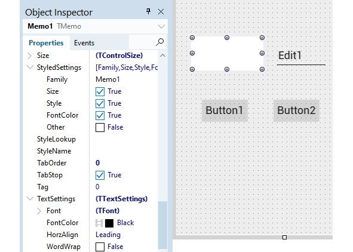353x252 pixels.
Task: Click the top-left memo resize handle
Action: (x=192, y=38)
